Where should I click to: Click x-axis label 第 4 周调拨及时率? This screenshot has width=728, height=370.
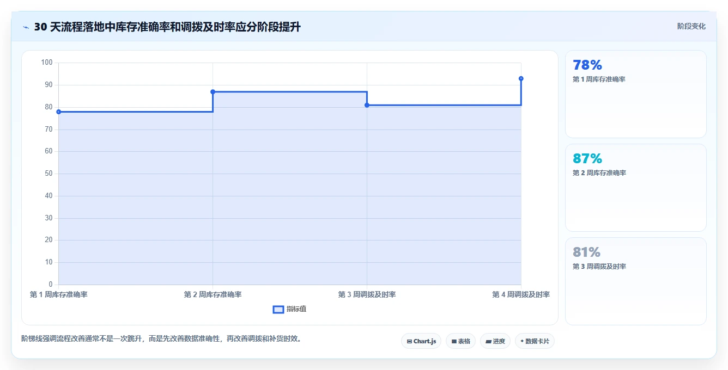tap(521, 294)
